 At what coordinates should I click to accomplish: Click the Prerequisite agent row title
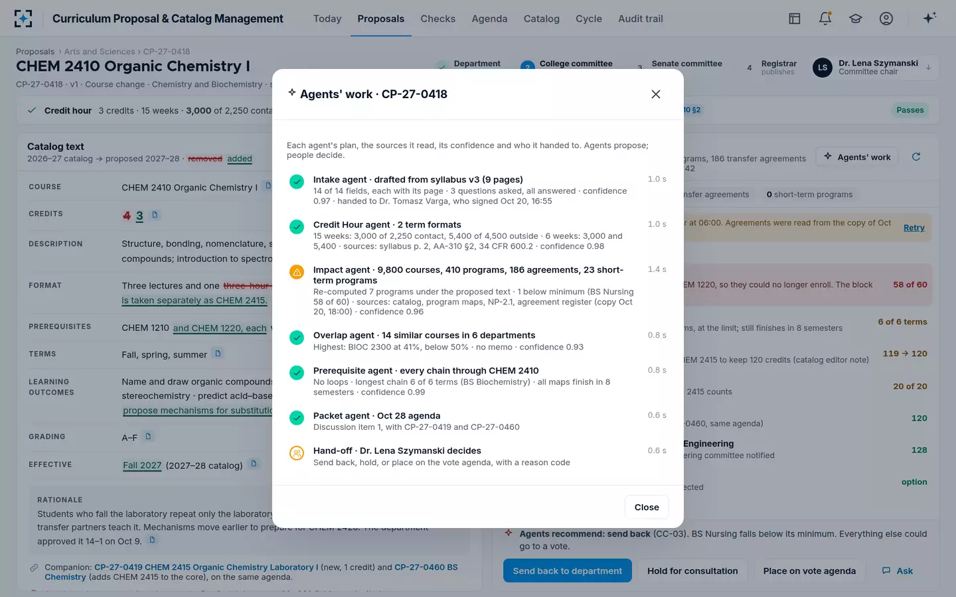coord(426,370)
